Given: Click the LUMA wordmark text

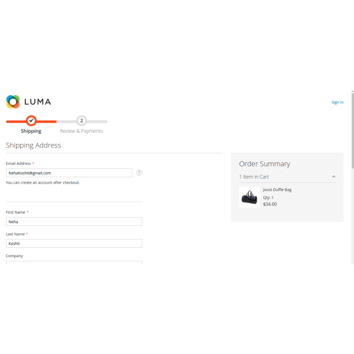Looking at the screenshot, I should tap(37, 102).
